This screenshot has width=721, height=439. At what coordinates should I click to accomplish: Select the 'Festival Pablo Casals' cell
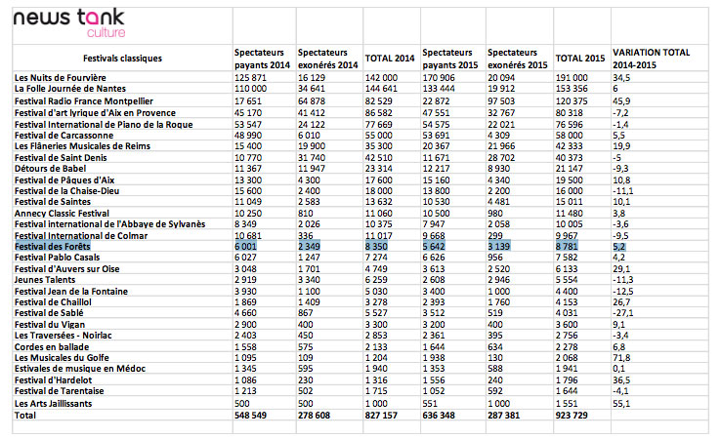[x=59, y=258]
